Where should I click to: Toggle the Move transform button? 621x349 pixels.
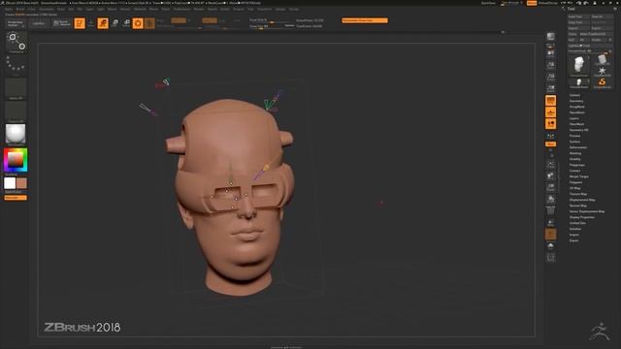(103, 23)
